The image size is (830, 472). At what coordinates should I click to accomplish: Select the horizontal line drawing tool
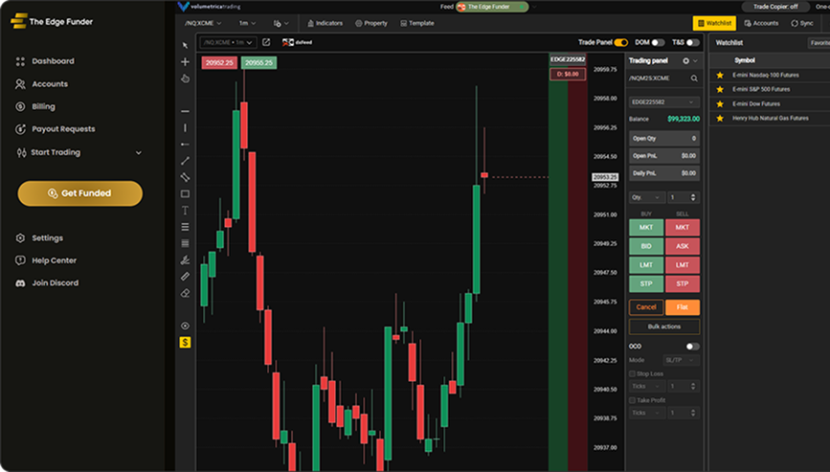185,111
